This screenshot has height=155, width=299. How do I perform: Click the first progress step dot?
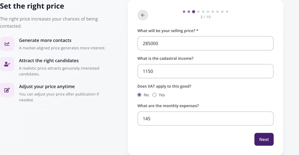pos(184,12)
